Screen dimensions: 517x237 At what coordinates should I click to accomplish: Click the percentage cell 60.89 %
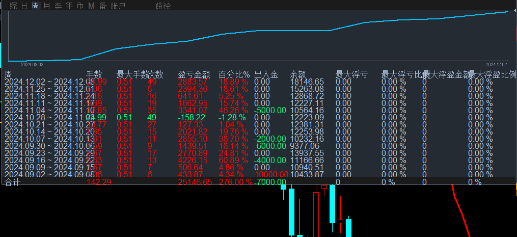[233, 160]
